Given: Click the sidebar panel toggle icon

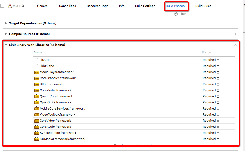Looking at the screenshot, I should (x=2, y=6).
